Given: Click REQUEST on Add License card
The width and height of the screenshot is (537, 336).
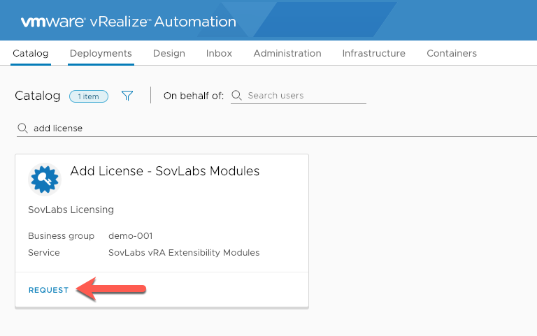Looking at the screenshot, I should pyautogui.click(x=49, y=290).
